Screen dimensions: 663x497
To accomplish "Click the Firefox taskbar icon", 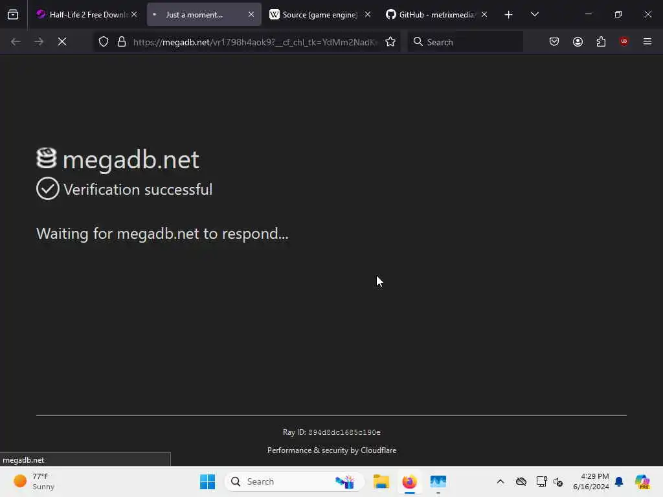I will pyautogui.click(x=409, y=481).
